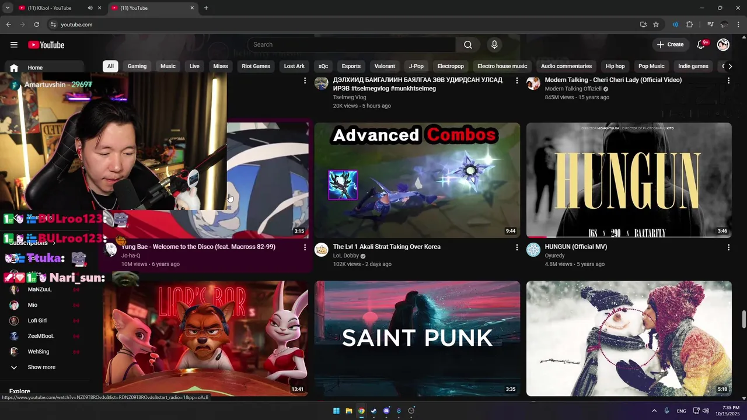Go to YouTube logo home link
Image resolution: width=747 pixels, height=420 pixels.
(x=46, y=45)
